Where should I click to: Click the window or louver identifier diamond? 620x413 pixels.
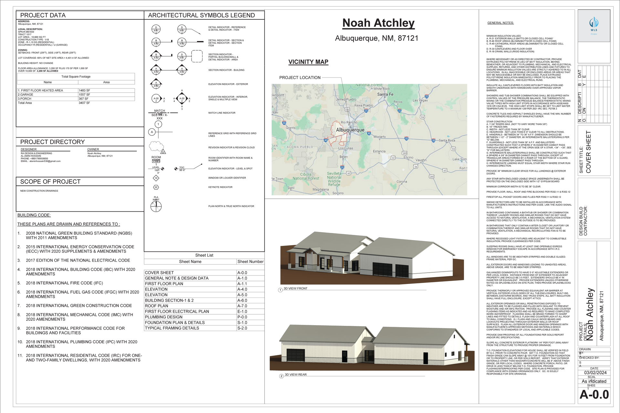pyautogui.click(x=156, y=178)
